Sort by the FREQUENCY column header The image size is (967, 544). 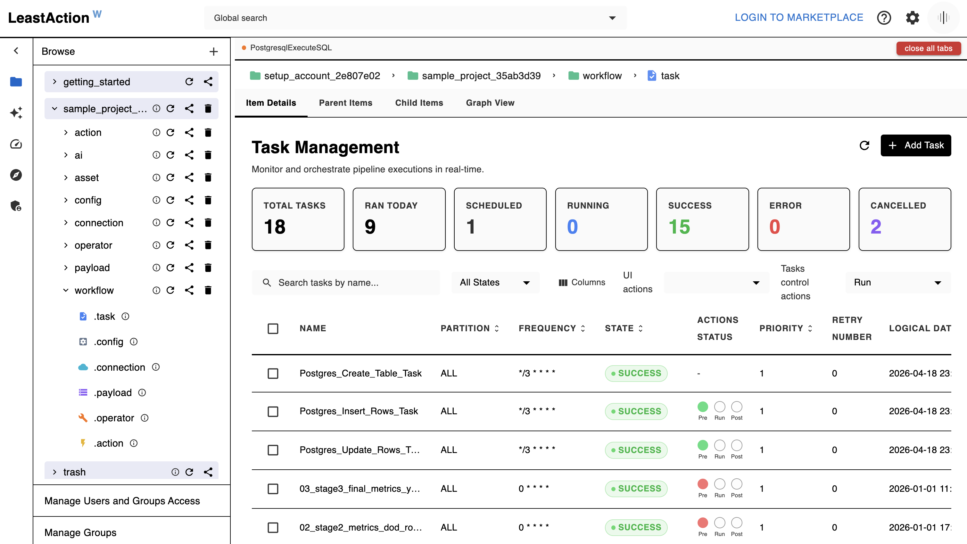552,328
